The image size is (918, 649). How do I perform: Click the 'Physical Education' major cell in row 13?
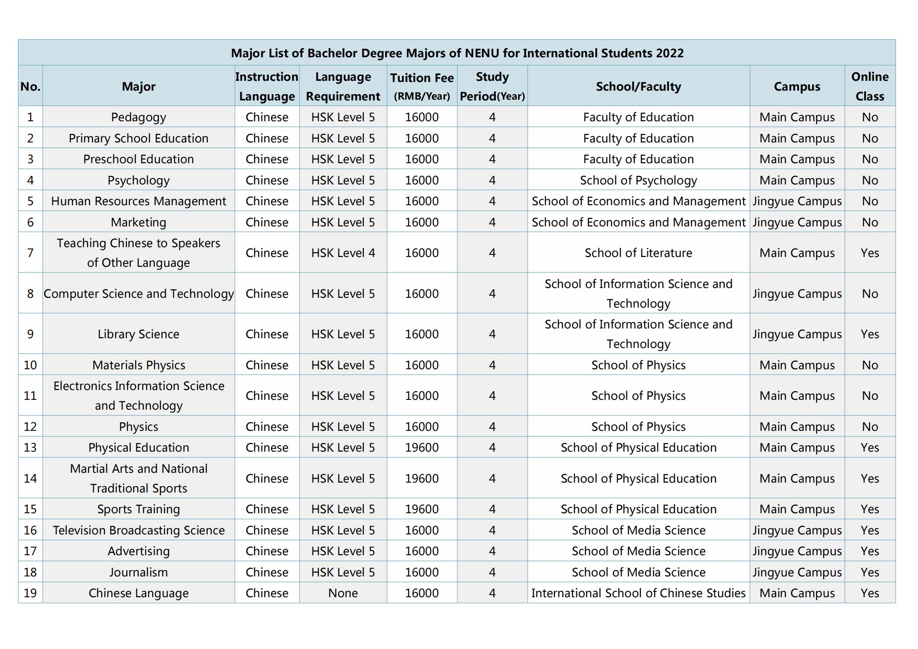(138, 448)
